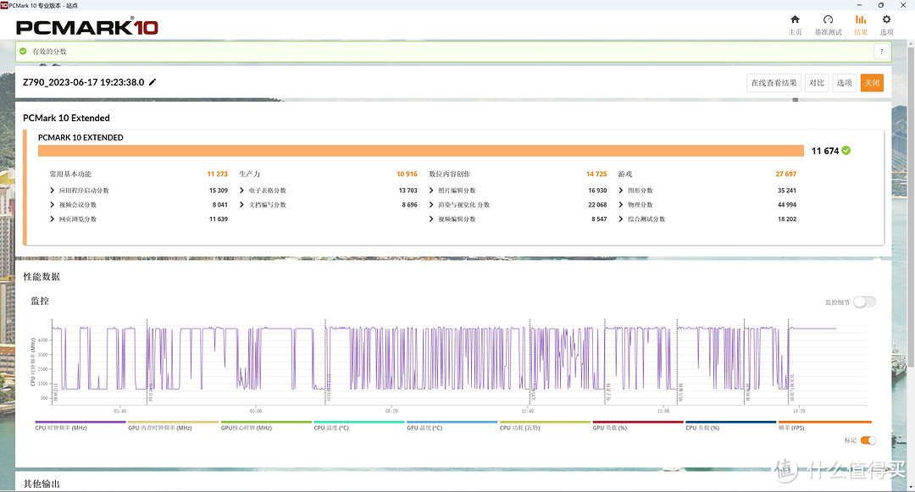This screenshot has width=915, height=492.
Task: Toggle the 监控细节 monitoring details switch
Action: 864,302
